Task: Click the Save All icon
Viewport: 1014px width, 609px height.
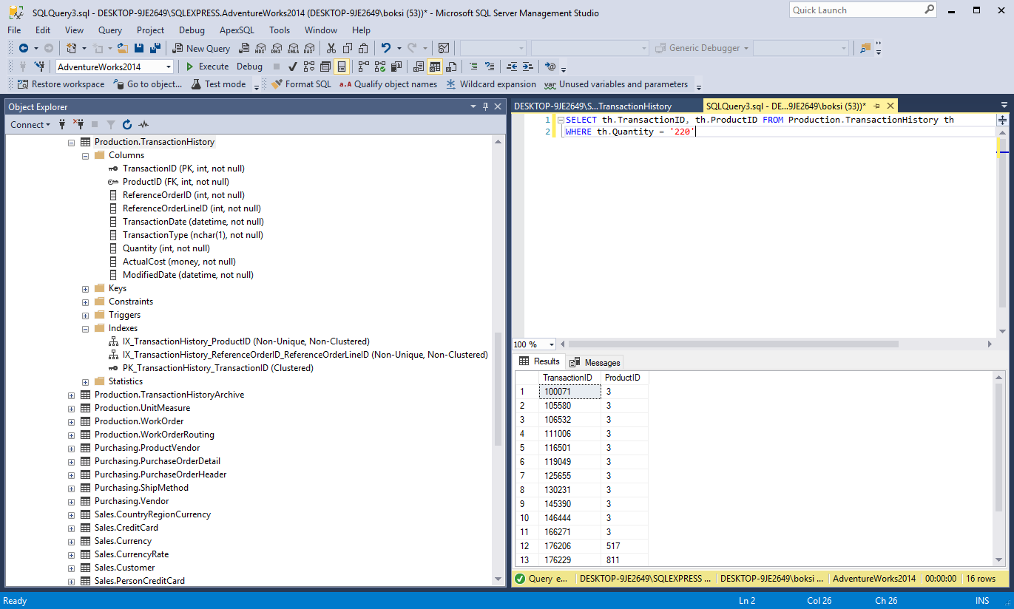Action: coord(155,48)
